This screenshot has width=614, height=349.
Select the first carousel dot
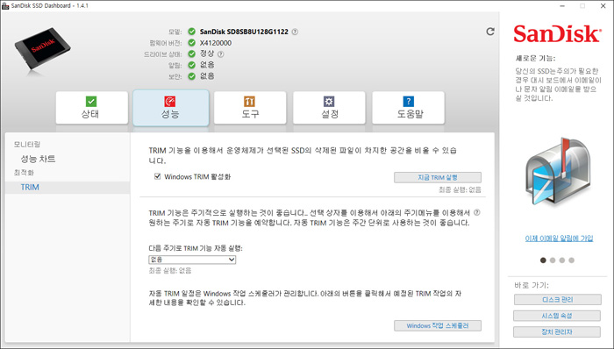pos(543,260)
